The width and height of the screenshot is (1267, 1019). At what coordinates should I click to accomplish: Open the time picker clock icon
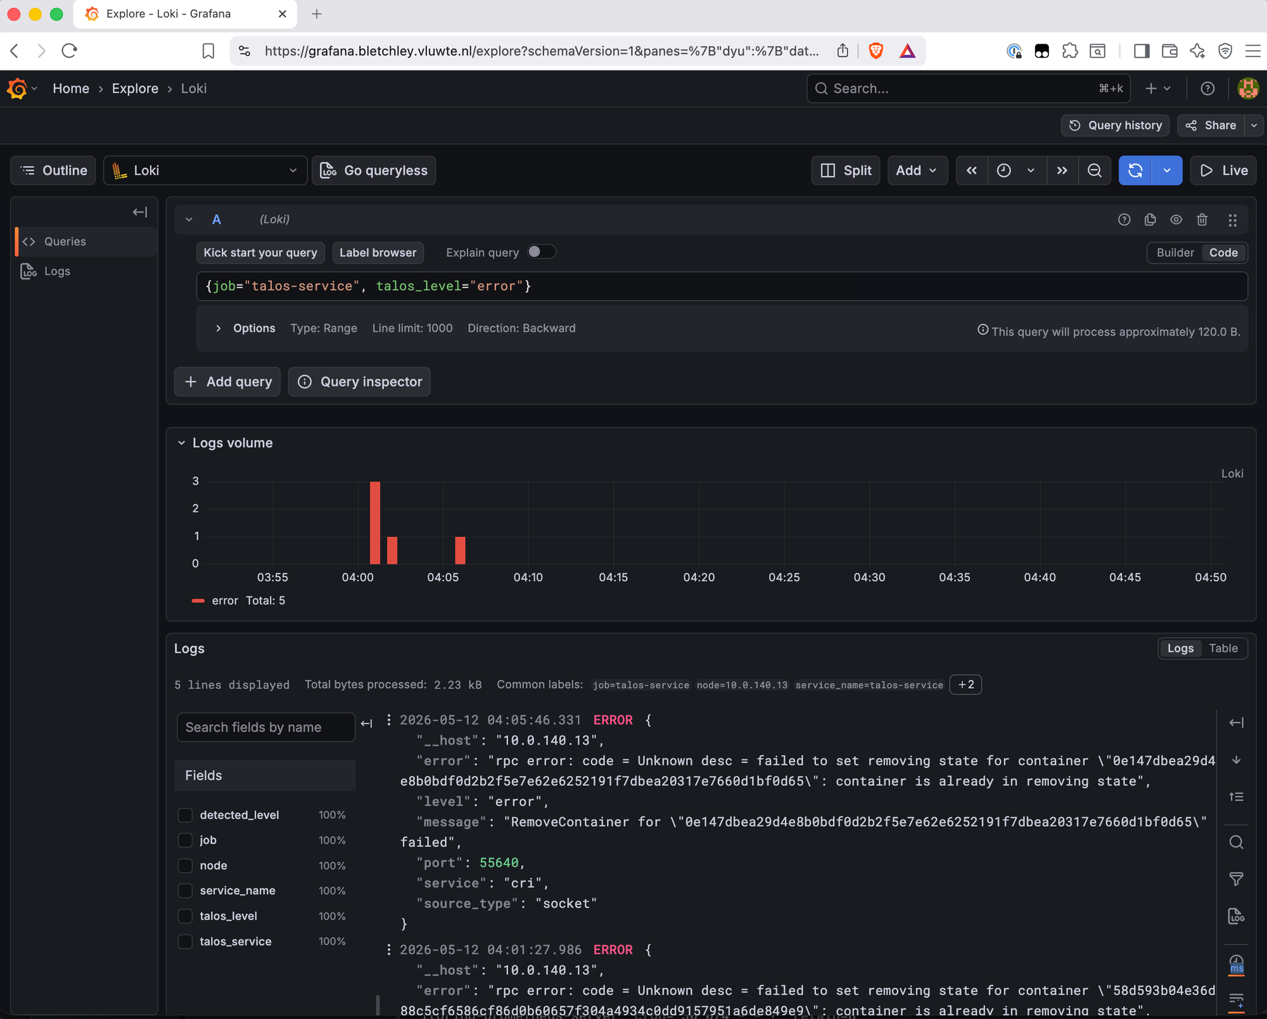pyautogui.click(x=1004, y=170)
